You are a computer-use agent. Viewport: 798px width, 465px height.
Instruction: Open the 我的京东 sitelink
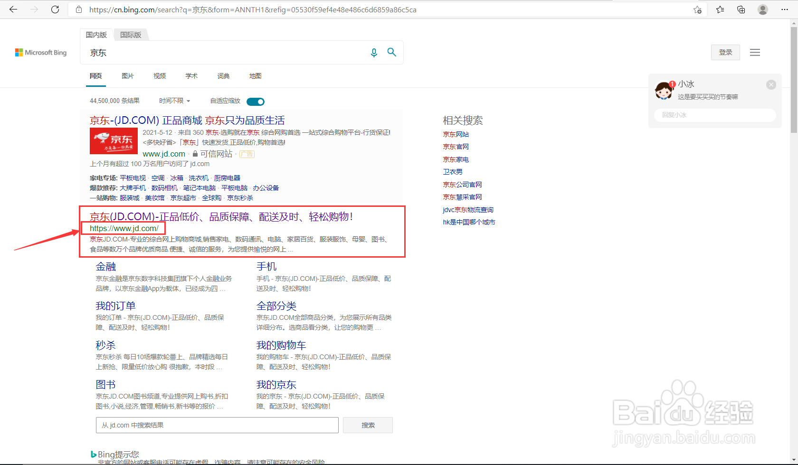point(276,385)
